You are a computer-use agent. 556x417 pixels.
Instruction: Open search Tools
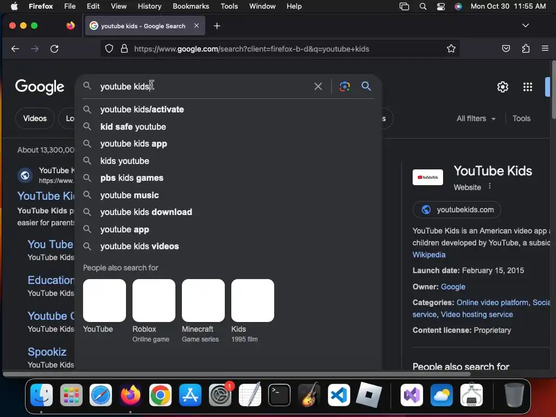coord(521,118)
